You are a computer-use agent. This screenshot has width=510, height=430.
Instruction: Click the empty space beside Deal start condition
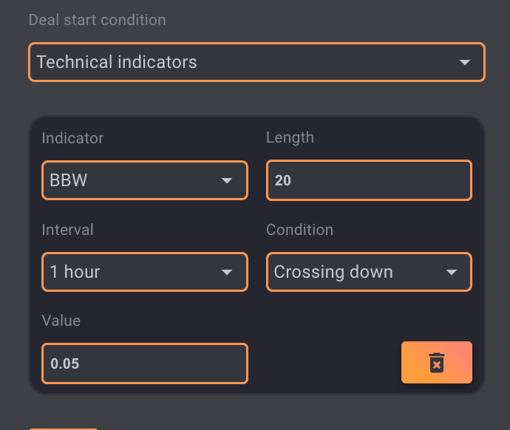click(x=333, y=20)
